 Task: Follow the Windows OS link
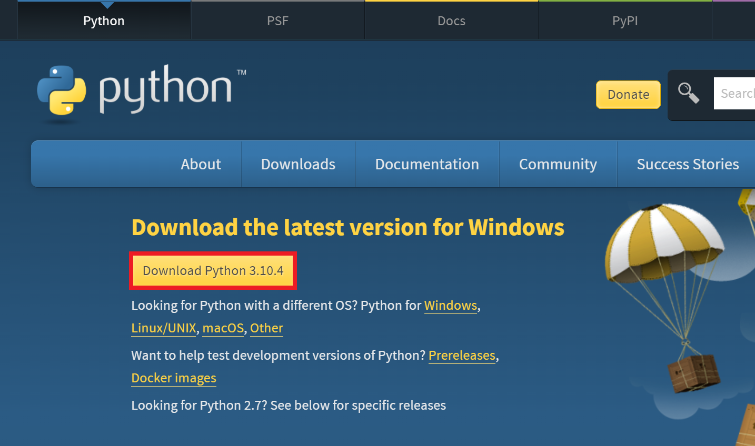pyautogui.click(x=451, y=306)
